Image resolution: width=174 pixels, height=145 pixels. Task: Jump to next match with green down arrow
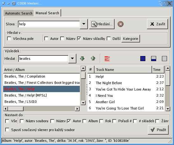(x=82, y=59)
